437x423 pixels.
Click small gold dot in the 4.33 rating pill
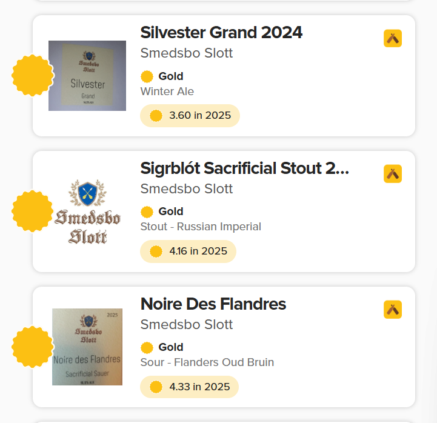pyautogui.click(x=156, y=387)
